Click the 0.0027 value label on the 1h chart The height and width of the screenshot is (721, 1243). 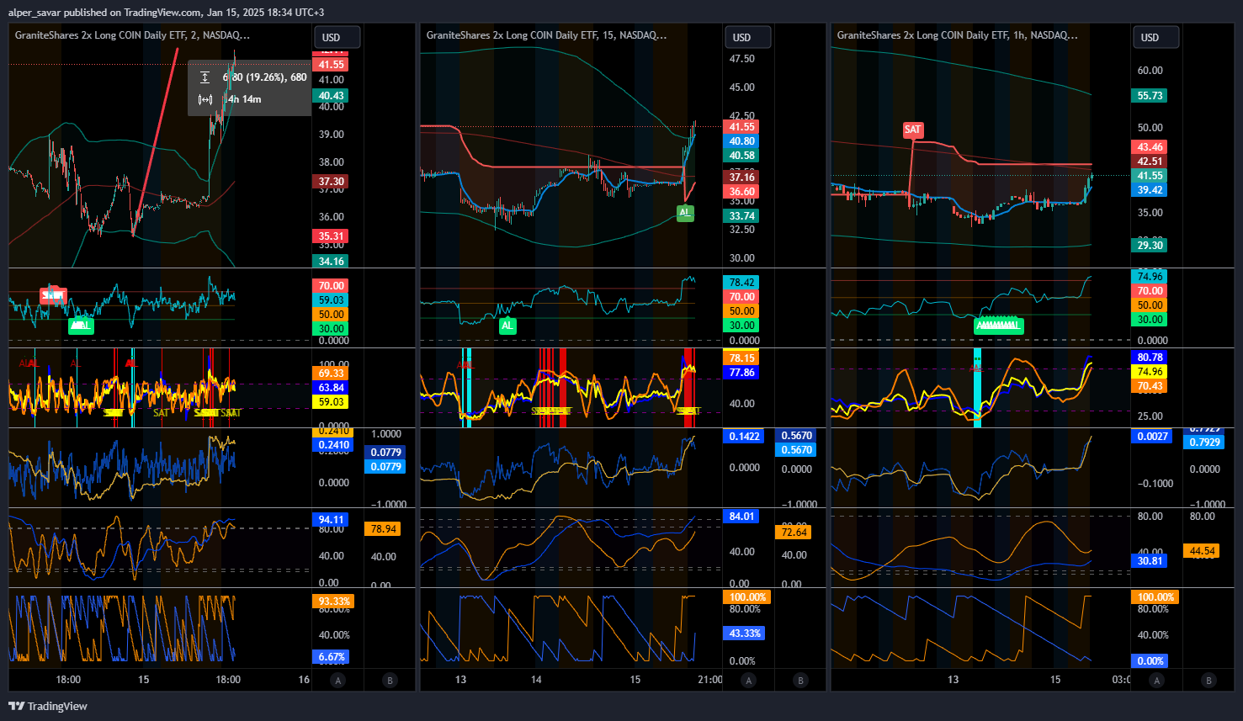click(1152, 437)
